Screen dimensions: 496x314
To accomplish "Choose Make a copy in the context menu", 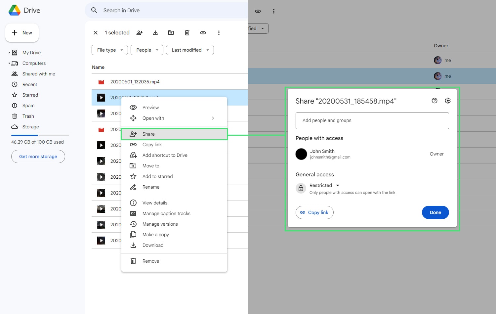I will (x=155, y=235).
